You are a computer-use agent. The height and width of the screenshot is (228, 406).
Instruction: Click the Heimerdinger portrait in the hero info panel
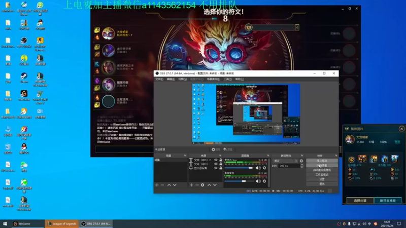[x=350, y=140]
